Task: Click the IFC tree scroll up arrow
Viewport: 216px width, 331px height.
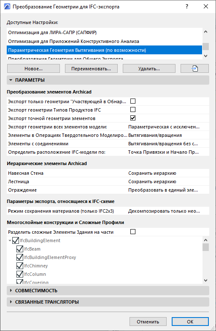Action: (205, 240)
